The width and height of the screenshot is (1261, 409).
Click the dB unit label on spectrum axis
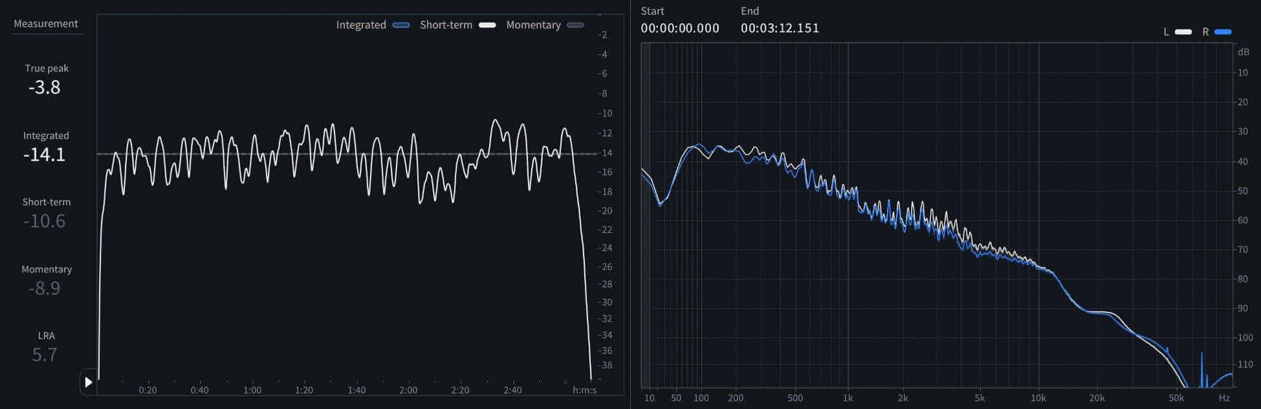pyautogui.click(x=1244, y=52)
